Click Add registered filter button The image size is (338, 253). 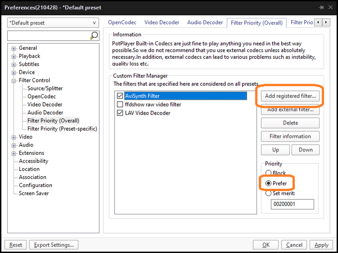[x=290, y=96]
